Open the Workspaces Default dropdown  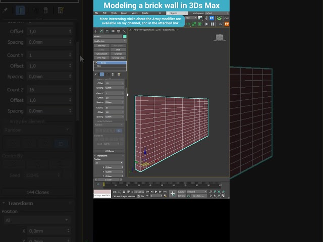(x=217, y=13)
